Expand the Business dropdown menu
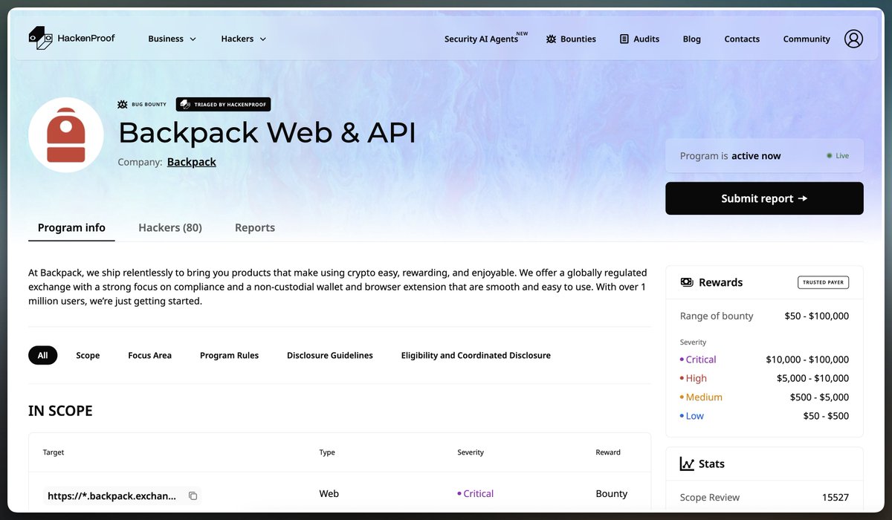This screenshot has width=892, height=520. (x=172, y=39)
